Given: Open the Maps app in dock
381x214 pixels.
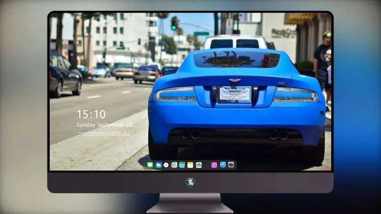Looking at the screenshot, I should (174, 165).
